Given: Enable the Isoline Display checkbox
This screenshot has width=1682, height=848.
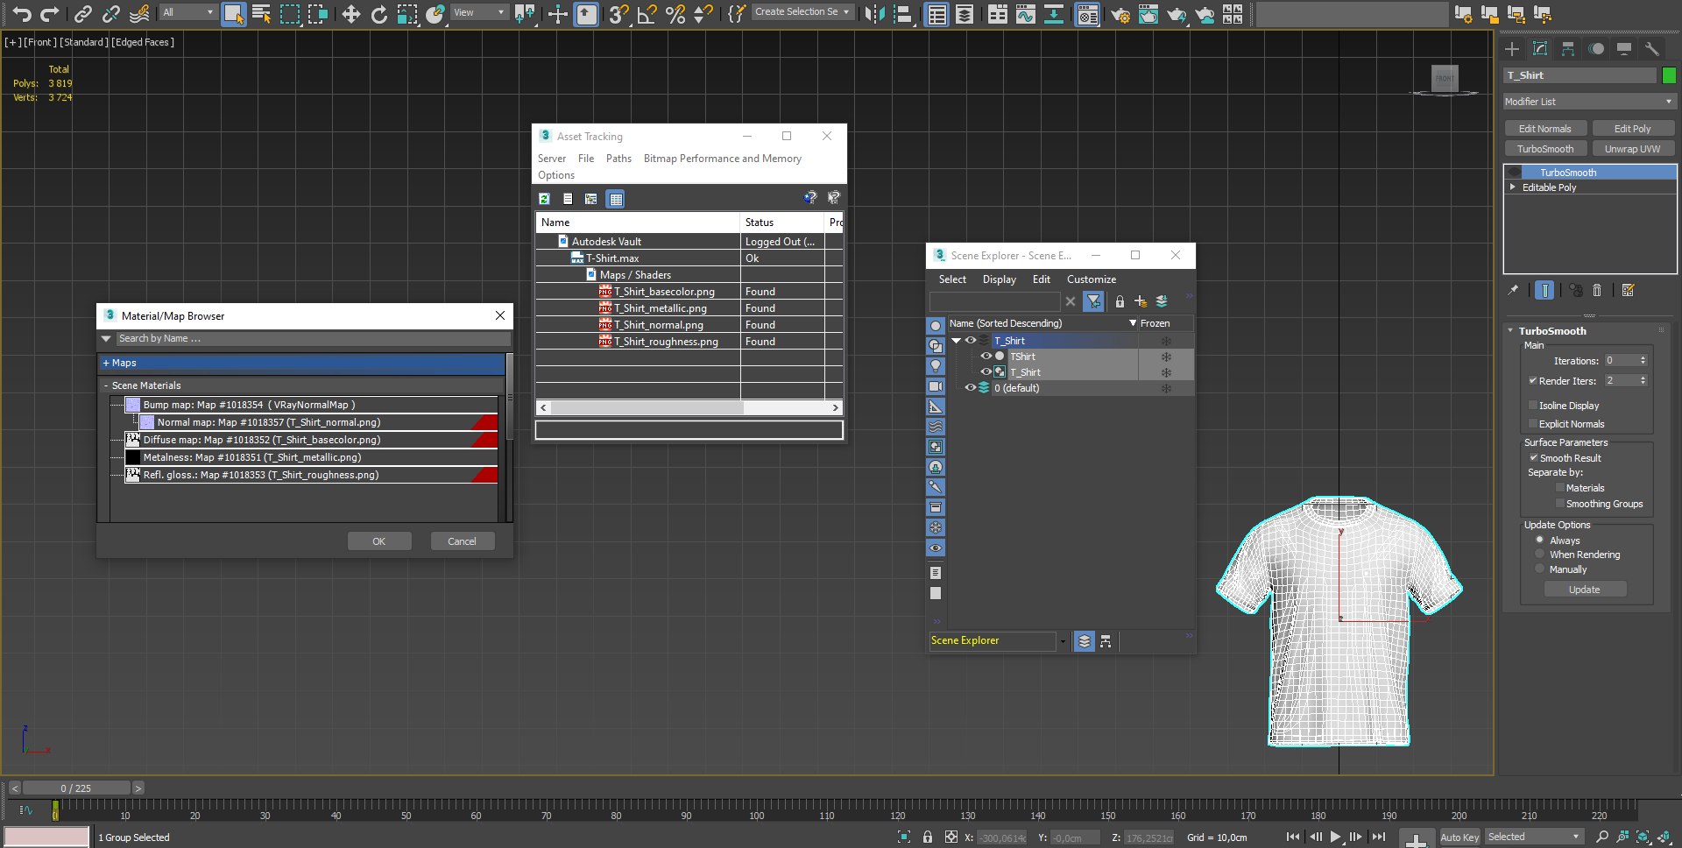Looking at the screenshot, I should click(1533, 406).
